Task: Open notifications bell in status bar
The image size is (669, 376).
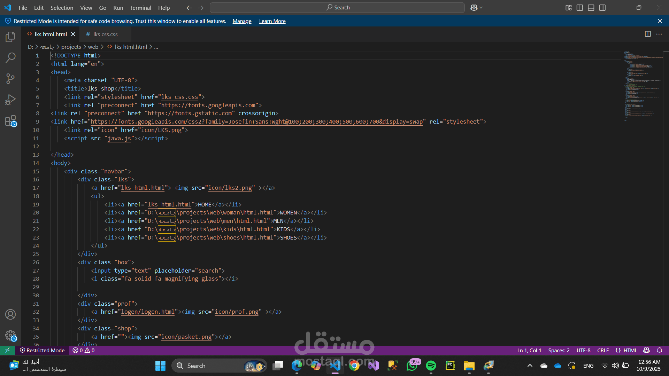Action: click(660, 351)
